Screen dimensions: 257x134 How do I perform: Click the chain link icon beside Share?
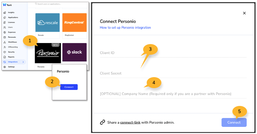(102, 122)
